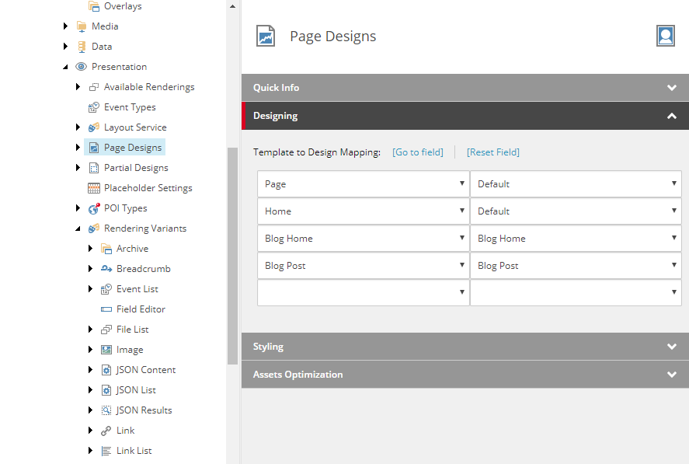This screenshot has width=689, height=464.
Task: Expand the Breadcrumb node arrow
Action: tap(90, 269)
